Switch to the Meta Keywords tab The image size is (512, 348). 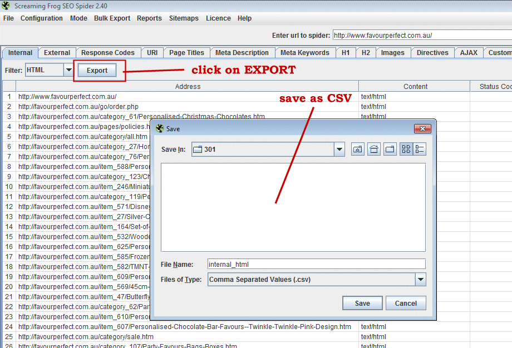(305, 53)
